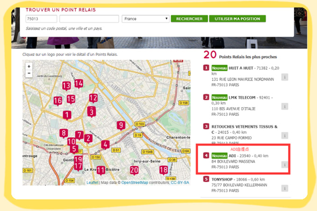Click the postal code field 75013
This screenshot has height=211, width=317.
click(x=41, y=19)
